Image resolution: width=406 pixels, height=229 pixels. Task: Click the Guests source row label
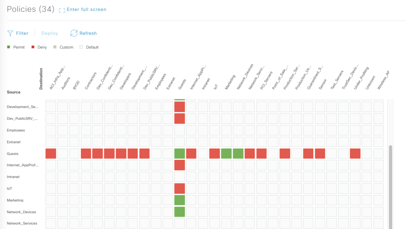[x=13, y=154]
